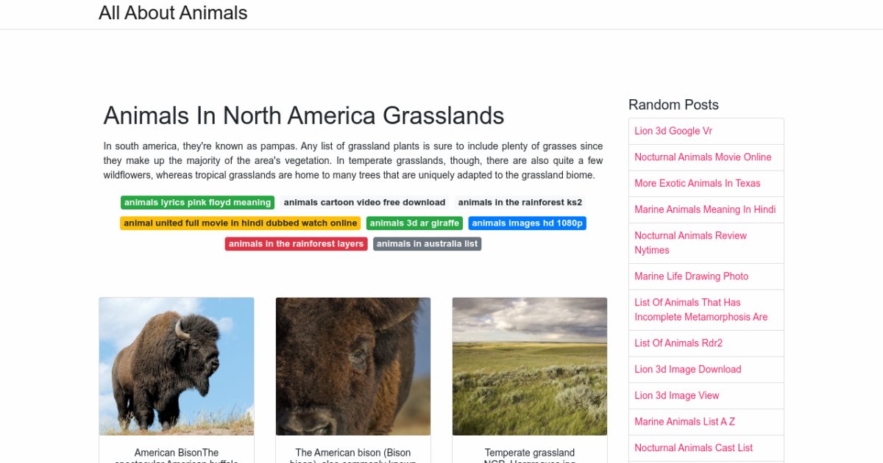This screenshot has width=883, height=463.
Task: Open the American bison standing thumbnail
Action: point(177,366)
